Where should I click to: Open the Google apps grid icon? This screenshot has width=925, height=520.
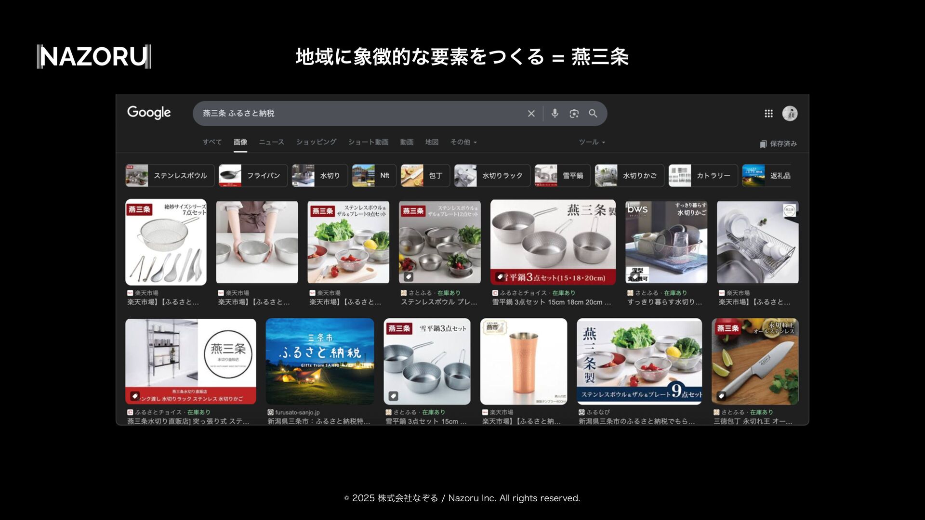pyautogui.click(x=768, y=114)
